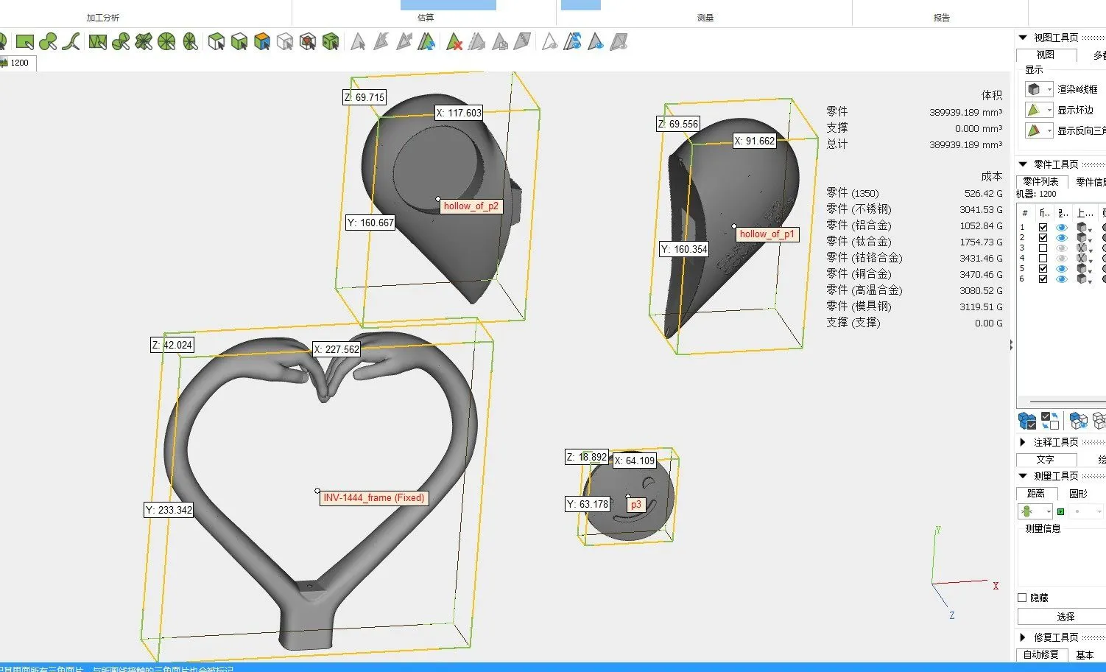Click the first grey triangle cursor icon

tap(358, 42)
